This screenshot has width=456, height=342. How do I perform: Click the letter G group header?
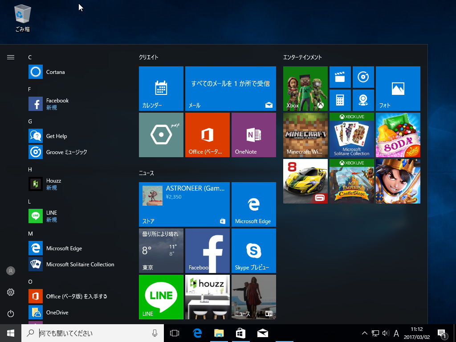(30, 121)
